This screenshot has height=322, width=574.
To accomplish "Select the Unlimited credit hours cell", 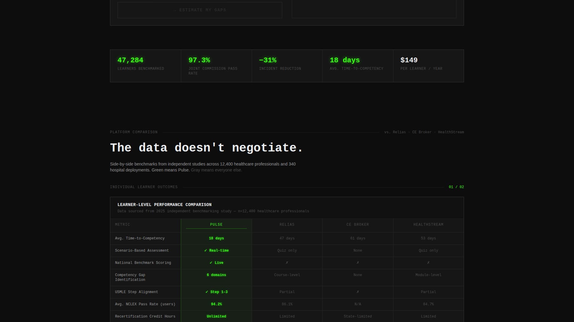I will tap(216, 316).
